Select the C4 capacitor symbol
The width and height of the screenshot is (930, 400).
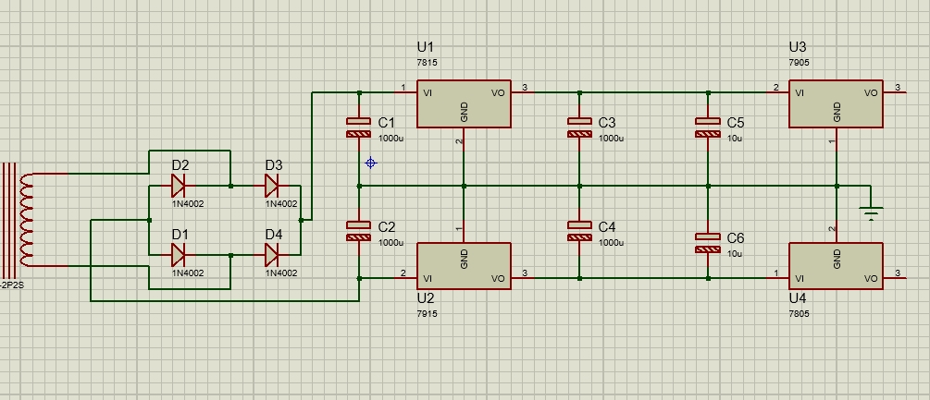point(579,231)
